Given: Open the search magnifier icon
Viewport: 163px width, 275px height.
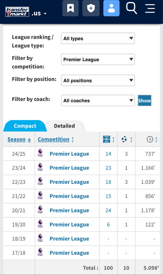Looking at the screenshot, I should (x=131, y=8).
